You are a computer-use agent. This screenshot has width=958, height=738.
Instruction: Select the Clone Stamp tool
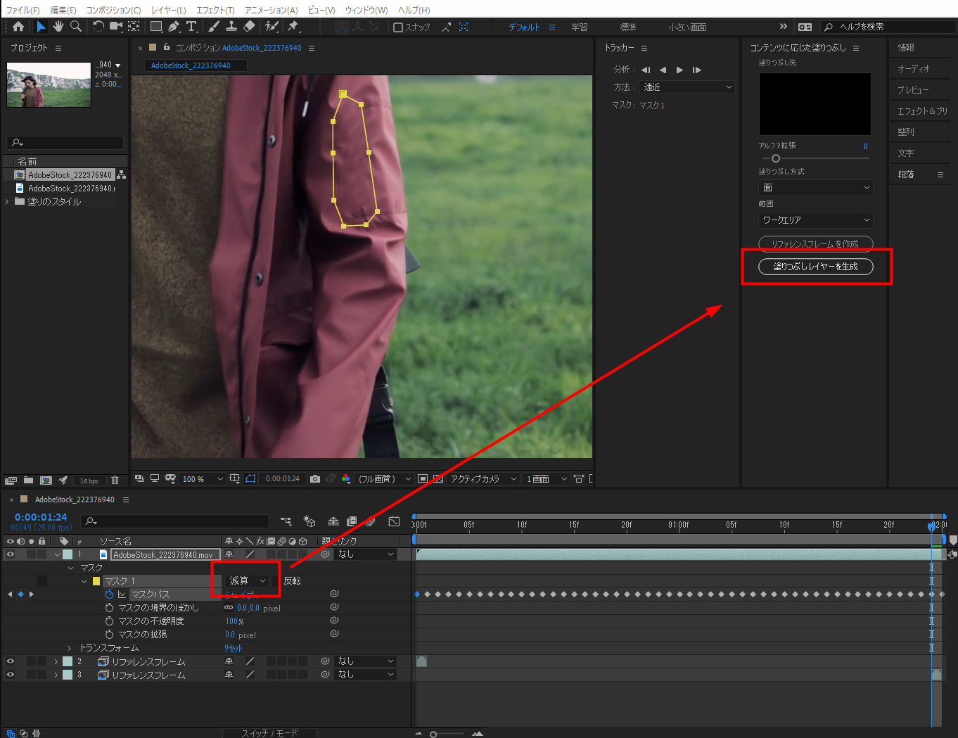click(231, 27)
